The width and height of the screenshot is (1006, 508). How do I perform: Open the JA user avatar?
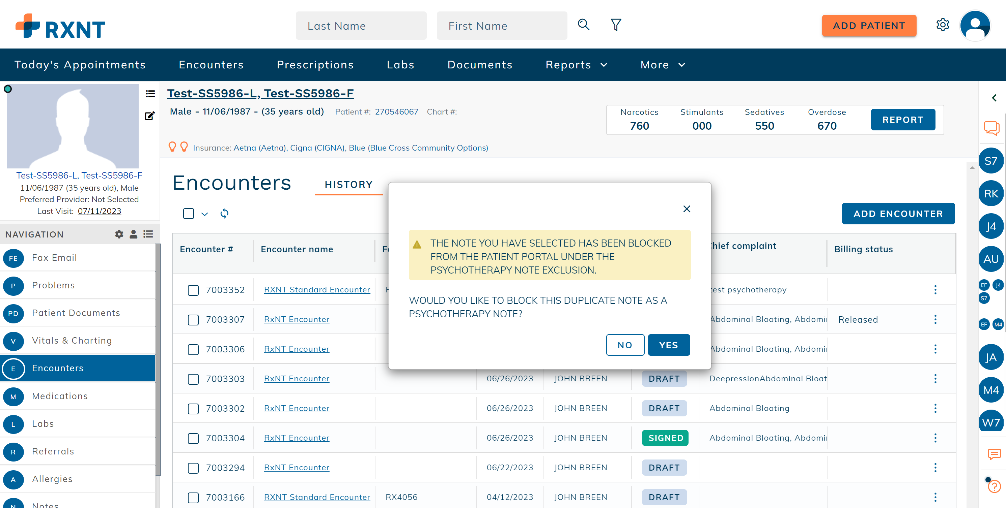[991, 357]
